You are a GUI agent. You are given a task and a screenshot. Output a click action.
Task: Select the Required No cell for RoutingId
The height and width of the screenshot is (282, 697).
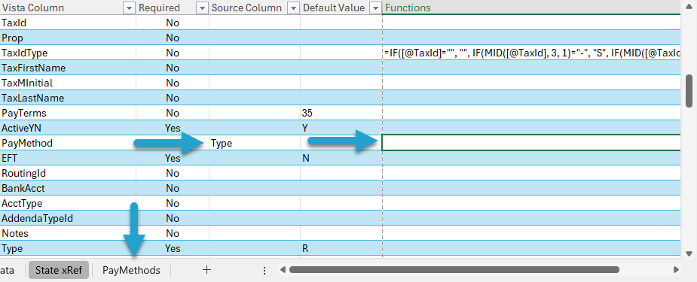(173, 174)
